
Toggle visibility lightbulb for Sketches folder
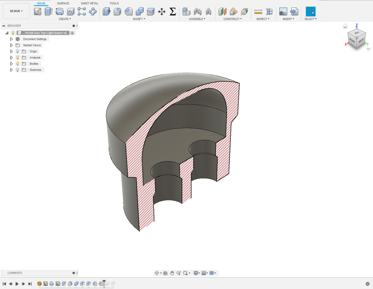point(18,70)
